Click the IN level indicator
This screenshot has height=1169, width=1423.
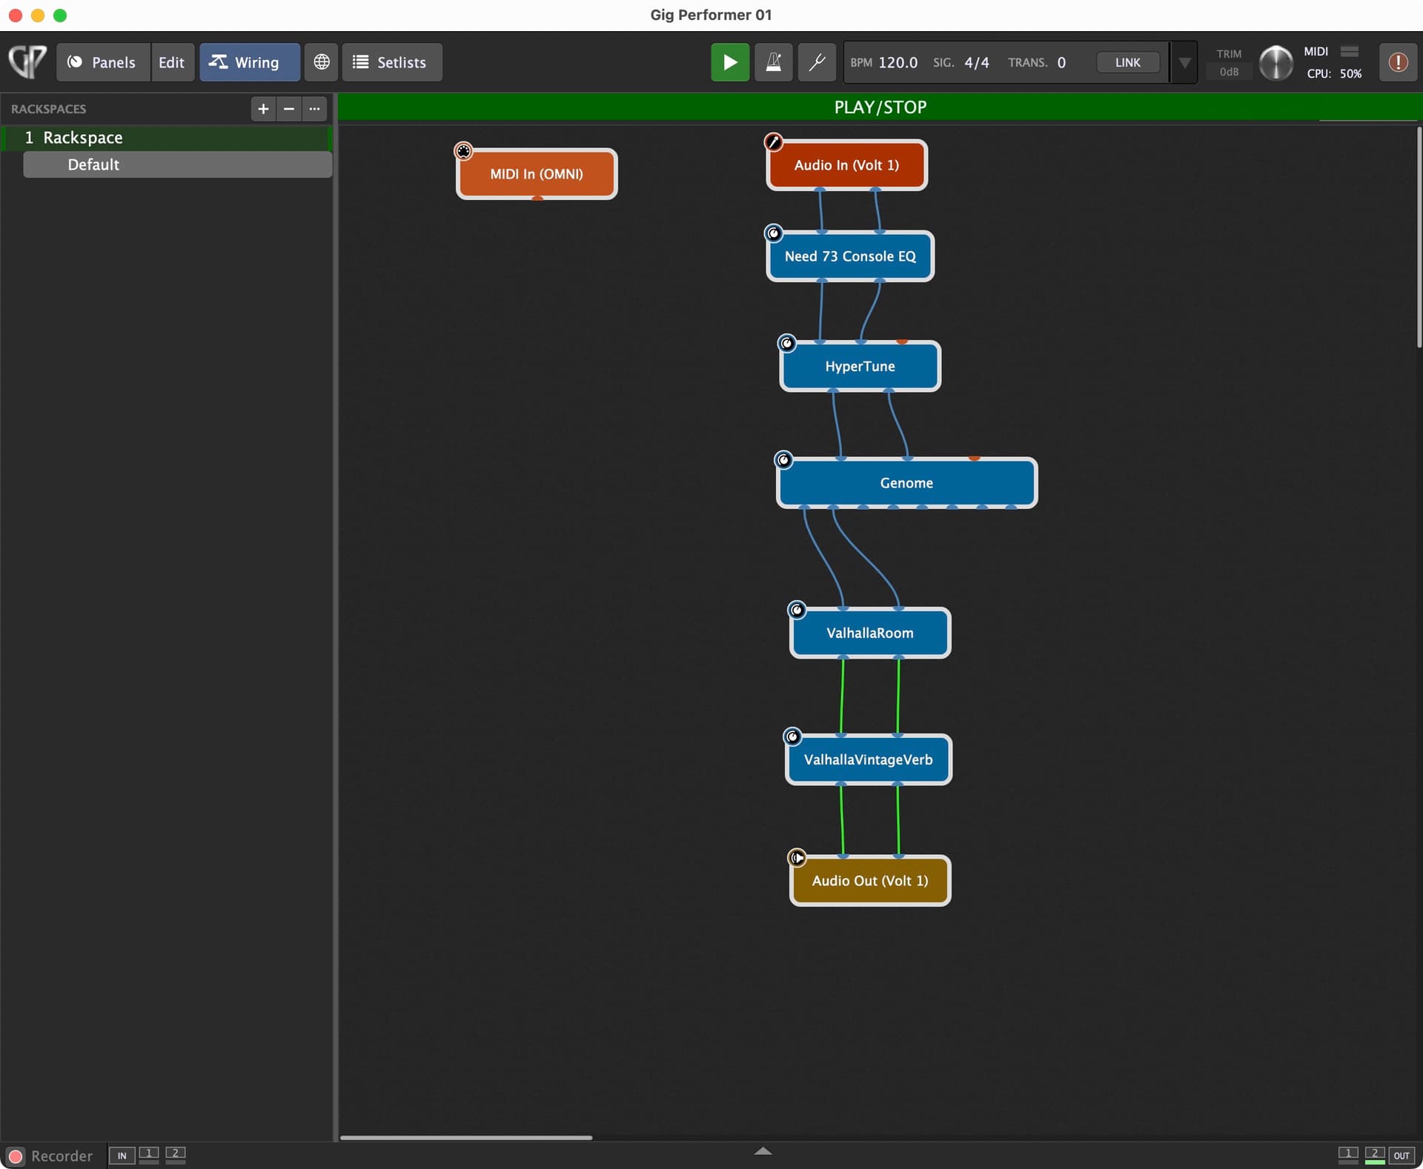tap(122, 1156)
